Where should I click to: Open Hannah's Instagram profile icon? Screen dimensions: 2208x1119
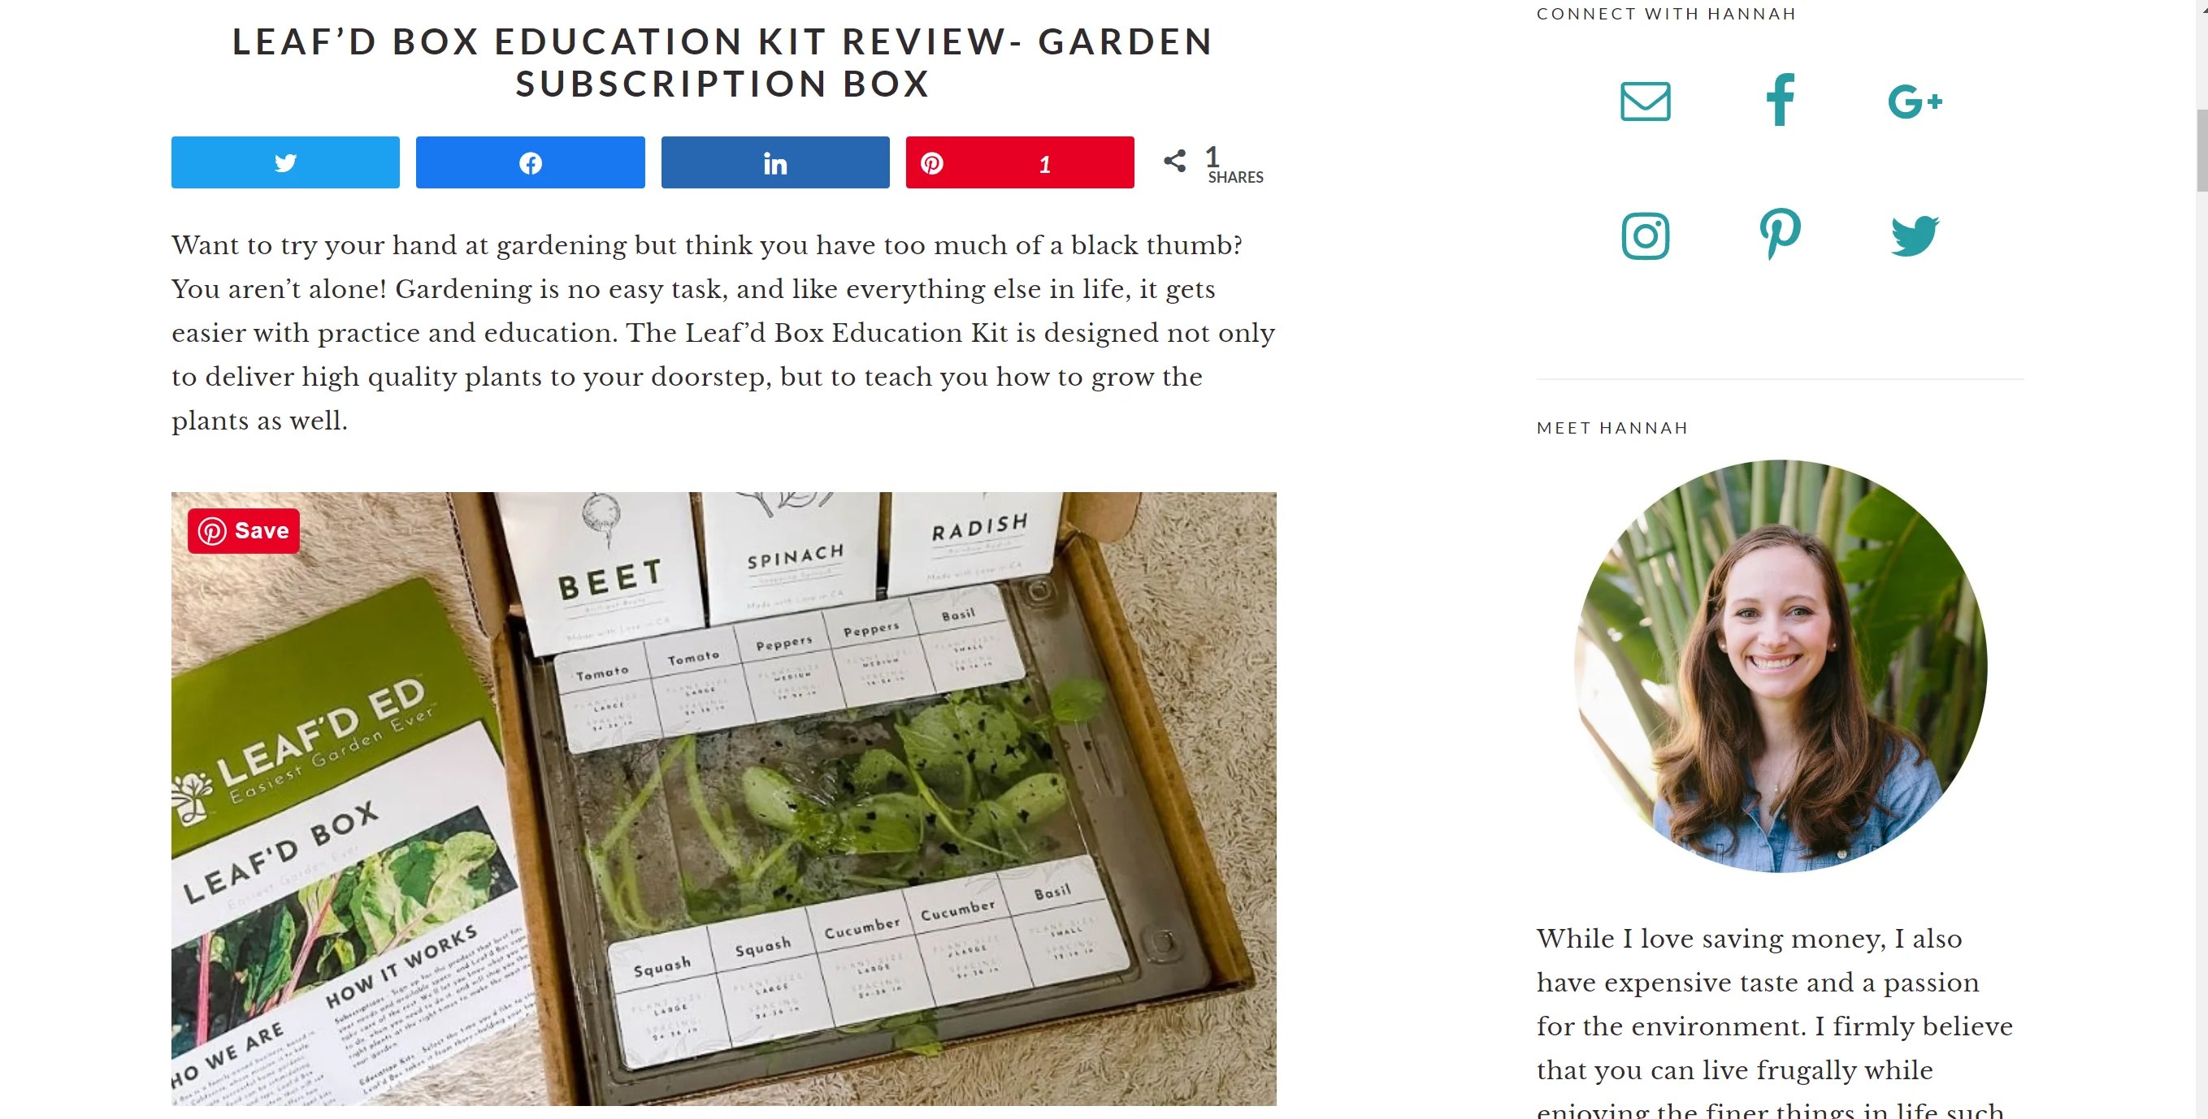tap(1646, 235)
